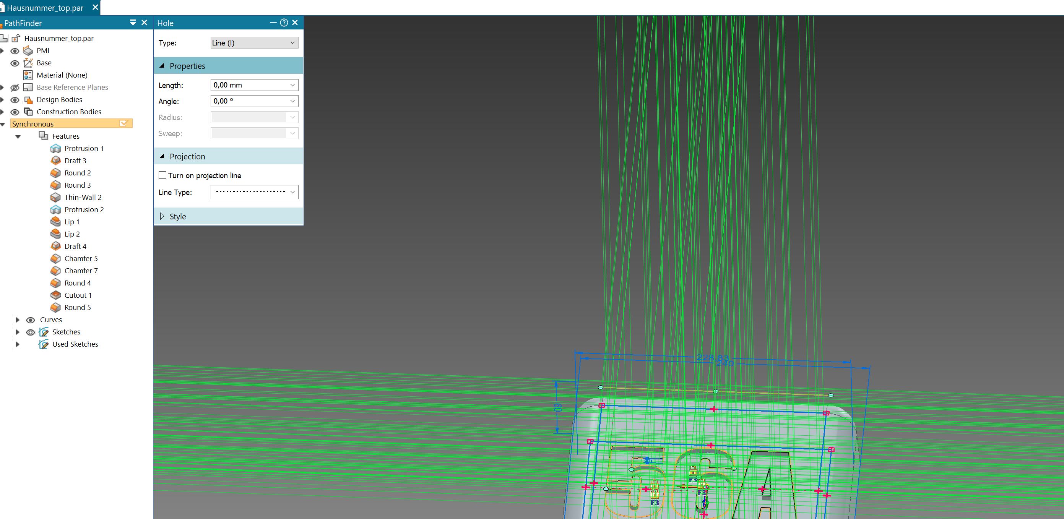The image size is (1064, 519).
Task: Toggle Construction Bodies visibility eye
Action: [15, 112]
